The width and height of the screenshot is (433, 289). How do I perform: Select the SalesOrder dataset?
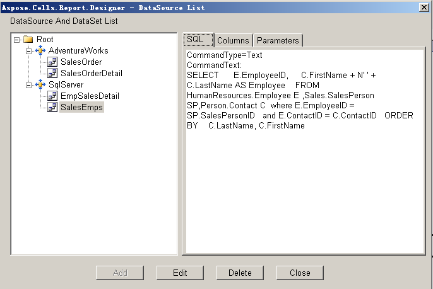(81, 62)
